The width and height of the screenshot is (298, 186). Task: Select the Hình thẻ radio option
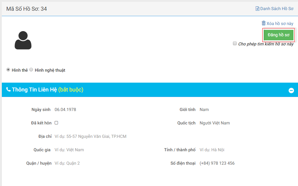pos(8,70)
